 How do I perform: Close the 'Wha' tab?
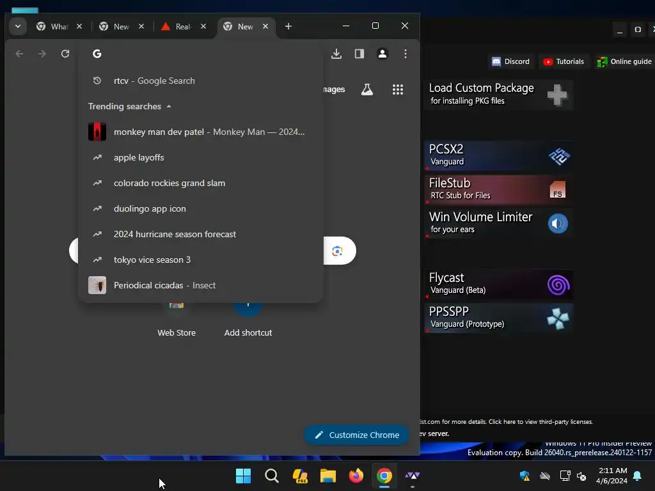79,26
